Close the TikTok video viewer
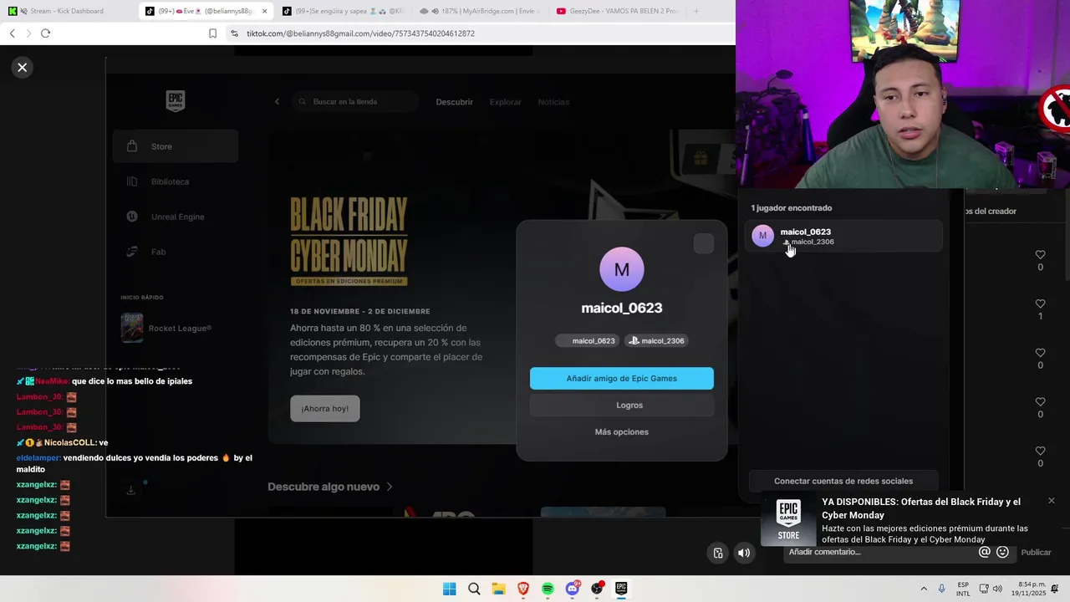1070x602 pixels. (x=23, y=68)
